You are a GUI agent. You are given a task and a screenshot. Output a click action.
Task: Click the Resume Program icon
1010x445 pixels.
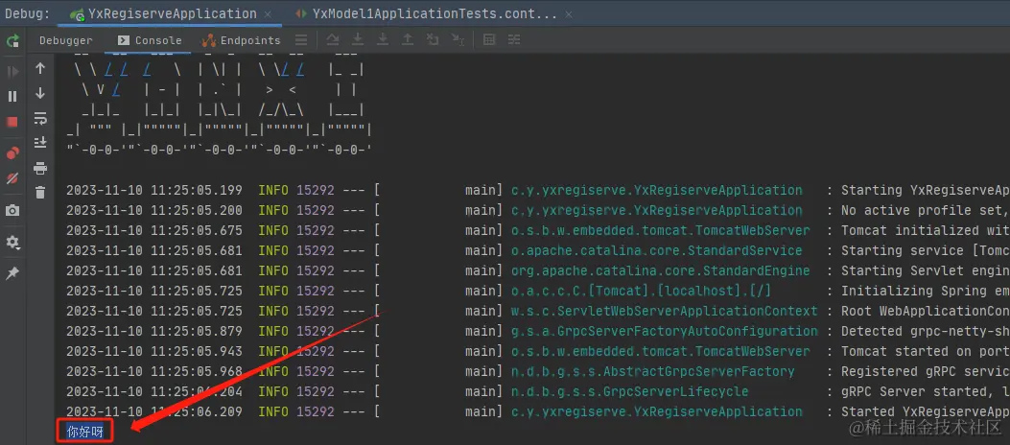pos(12,72)
